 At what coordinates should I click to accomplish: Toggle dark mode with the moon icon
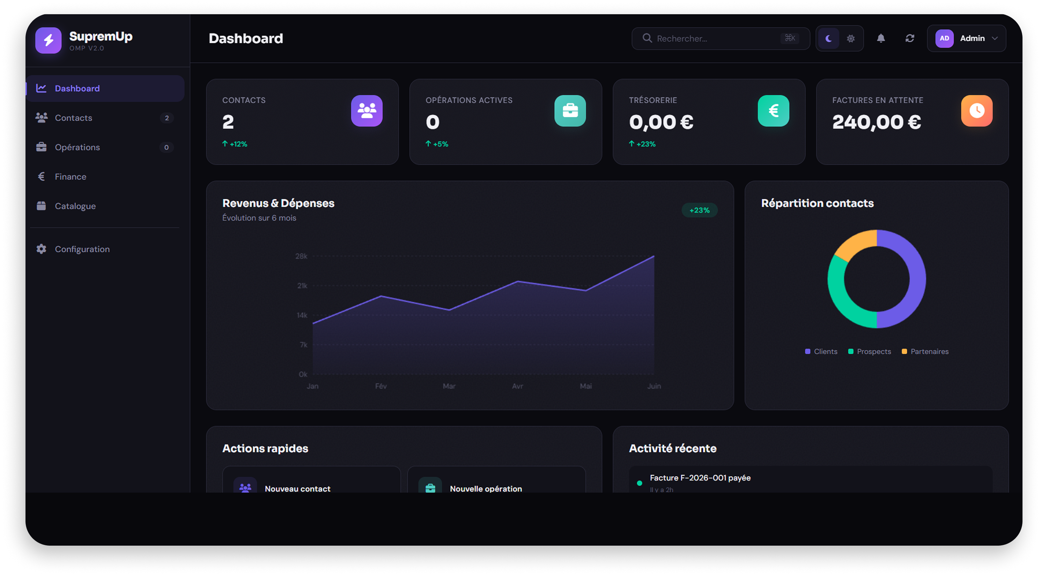tap(828, 38)
